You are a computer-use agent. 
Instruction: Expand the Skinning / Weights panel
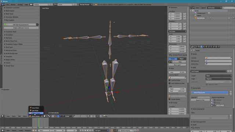[12, 17]
